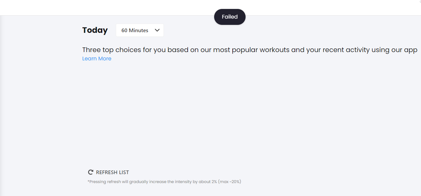Reload workouts using the refresh icon
The width and height of the screenshot is (421, 196).
[90, 172]
